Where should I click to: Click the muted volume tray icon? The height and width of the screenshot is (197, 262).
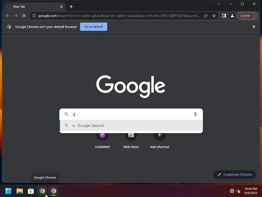point(238,191)
